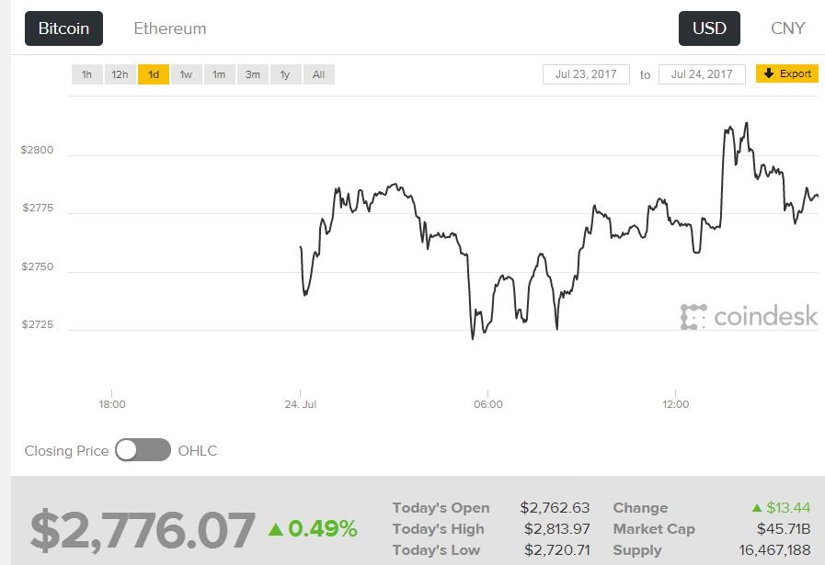Open the Jul 24, 2017 end date field
Image resolution: width=825 pixels, height=565 pixels.
pos(702,74)
